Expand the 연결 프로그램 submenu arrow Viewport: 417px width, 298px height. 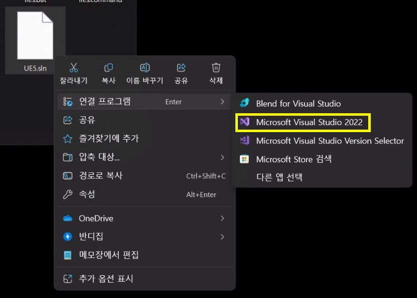(222, 102)
